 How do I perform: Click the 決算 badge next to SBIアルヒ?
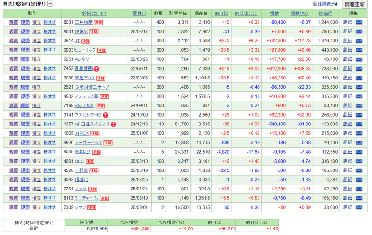click(x=100, y=106)
